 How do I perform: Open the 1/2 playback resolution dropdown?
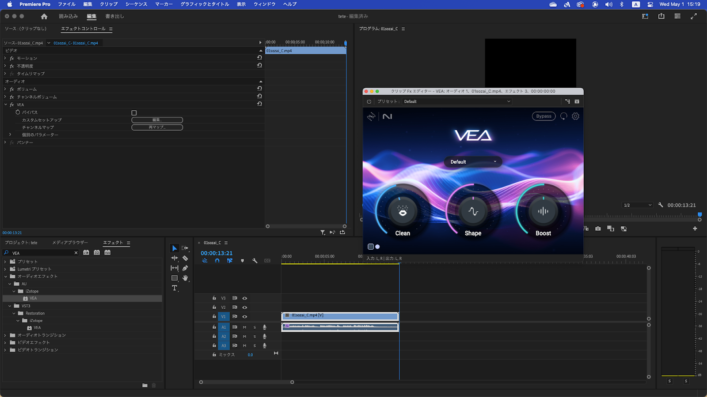coord(637,205)
